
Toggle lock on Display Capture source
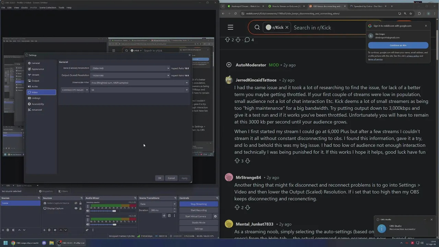point(81,208)
